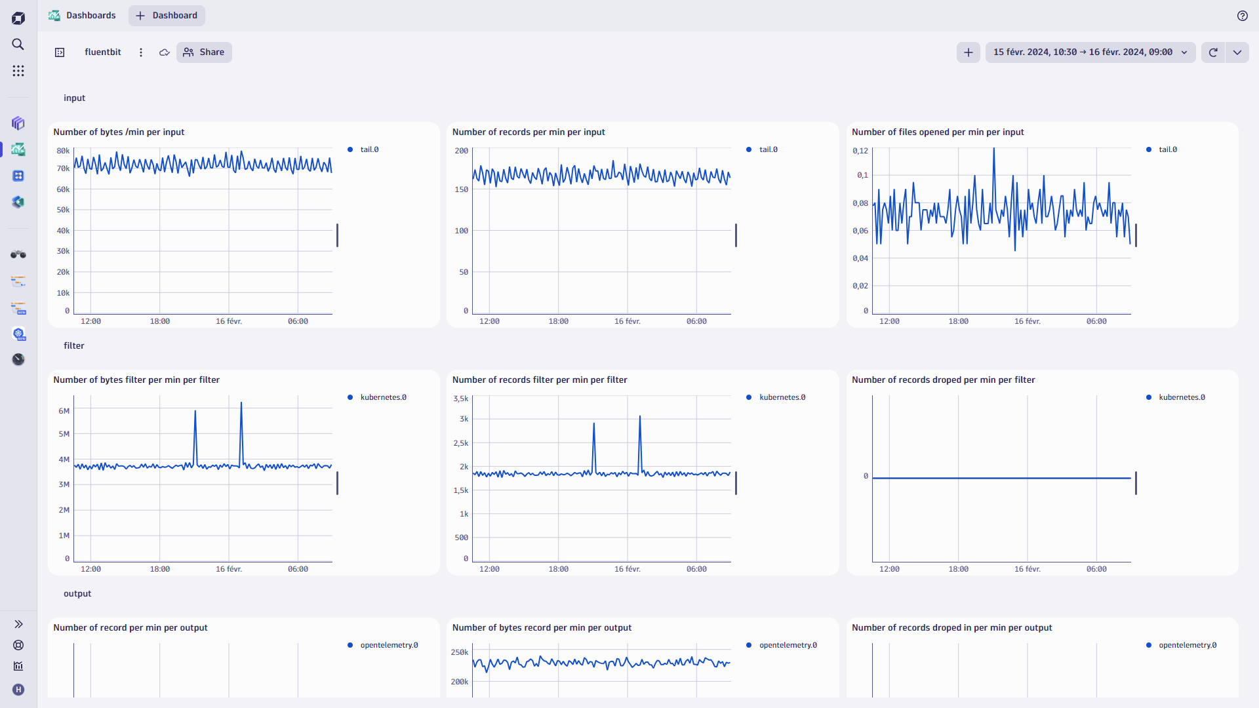Open the auto-refresh interval dropdown
This screenshot has height=708, width=1259.
(x=1238, y=52)
